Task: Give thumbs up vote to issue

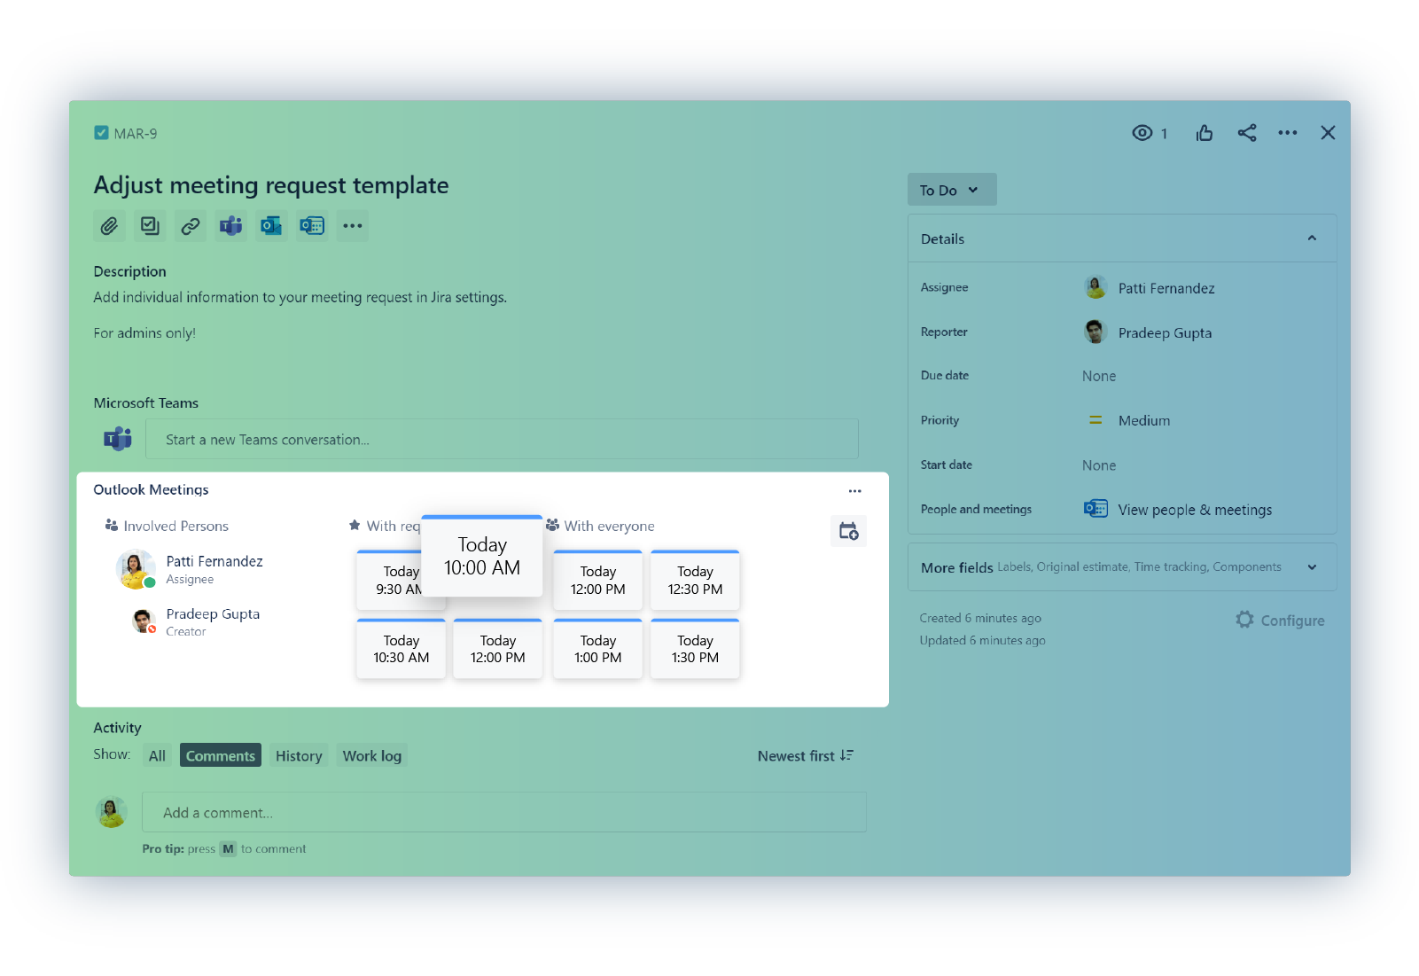Action: [1204, 133]
